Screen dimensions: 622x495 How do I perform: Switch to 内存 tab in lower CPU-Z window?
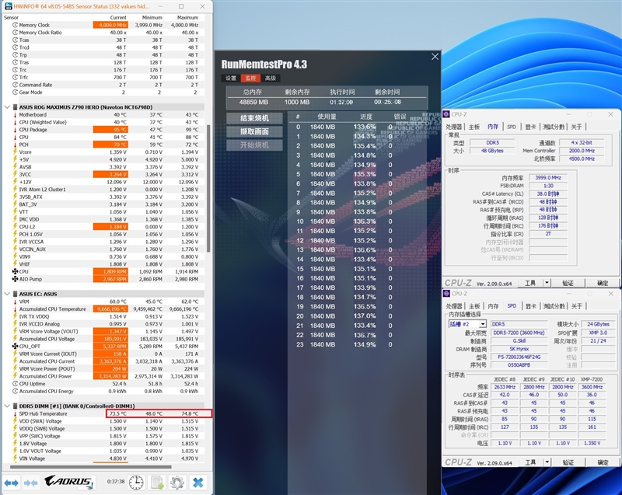pyautogui.click(x=493, y=306)
